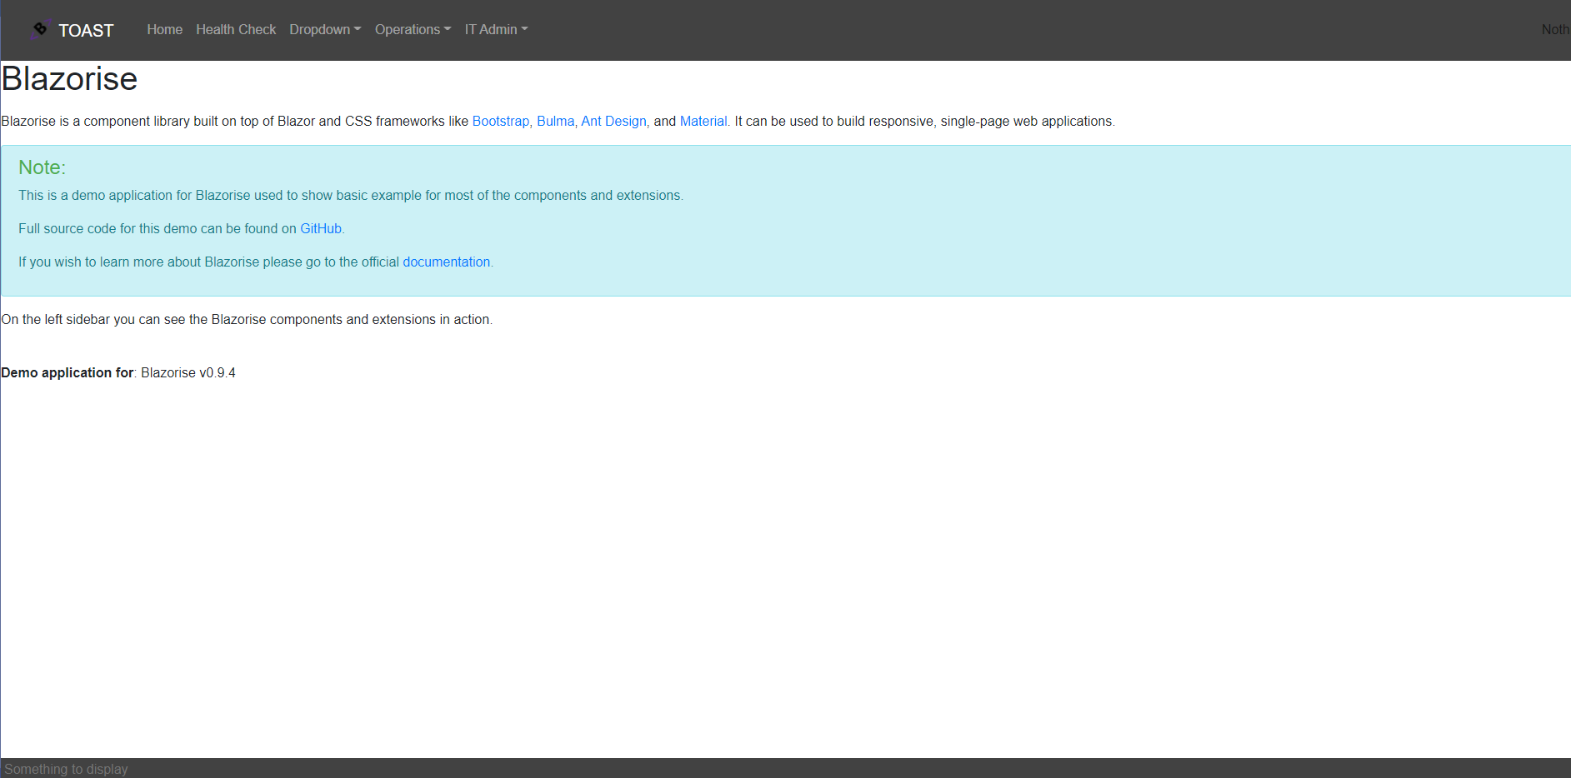Viewport: 1571px width, 778px height.
Task: Open the Material framework link
Action: click(703, 121)
